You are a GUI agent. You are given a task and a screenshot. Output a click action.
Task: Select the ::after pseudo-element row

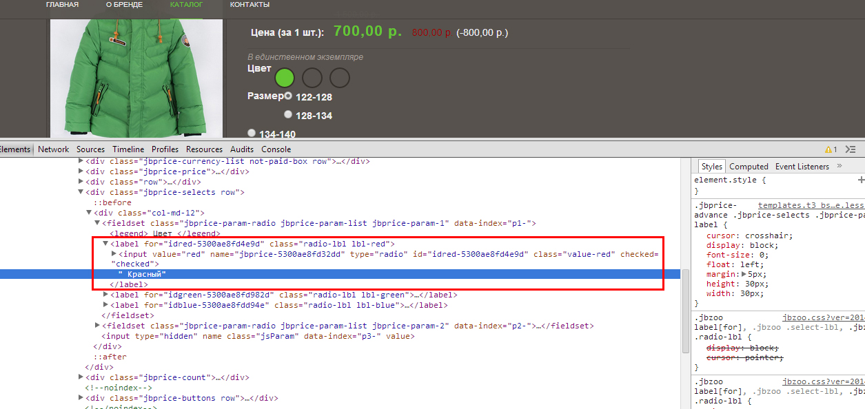110,357
